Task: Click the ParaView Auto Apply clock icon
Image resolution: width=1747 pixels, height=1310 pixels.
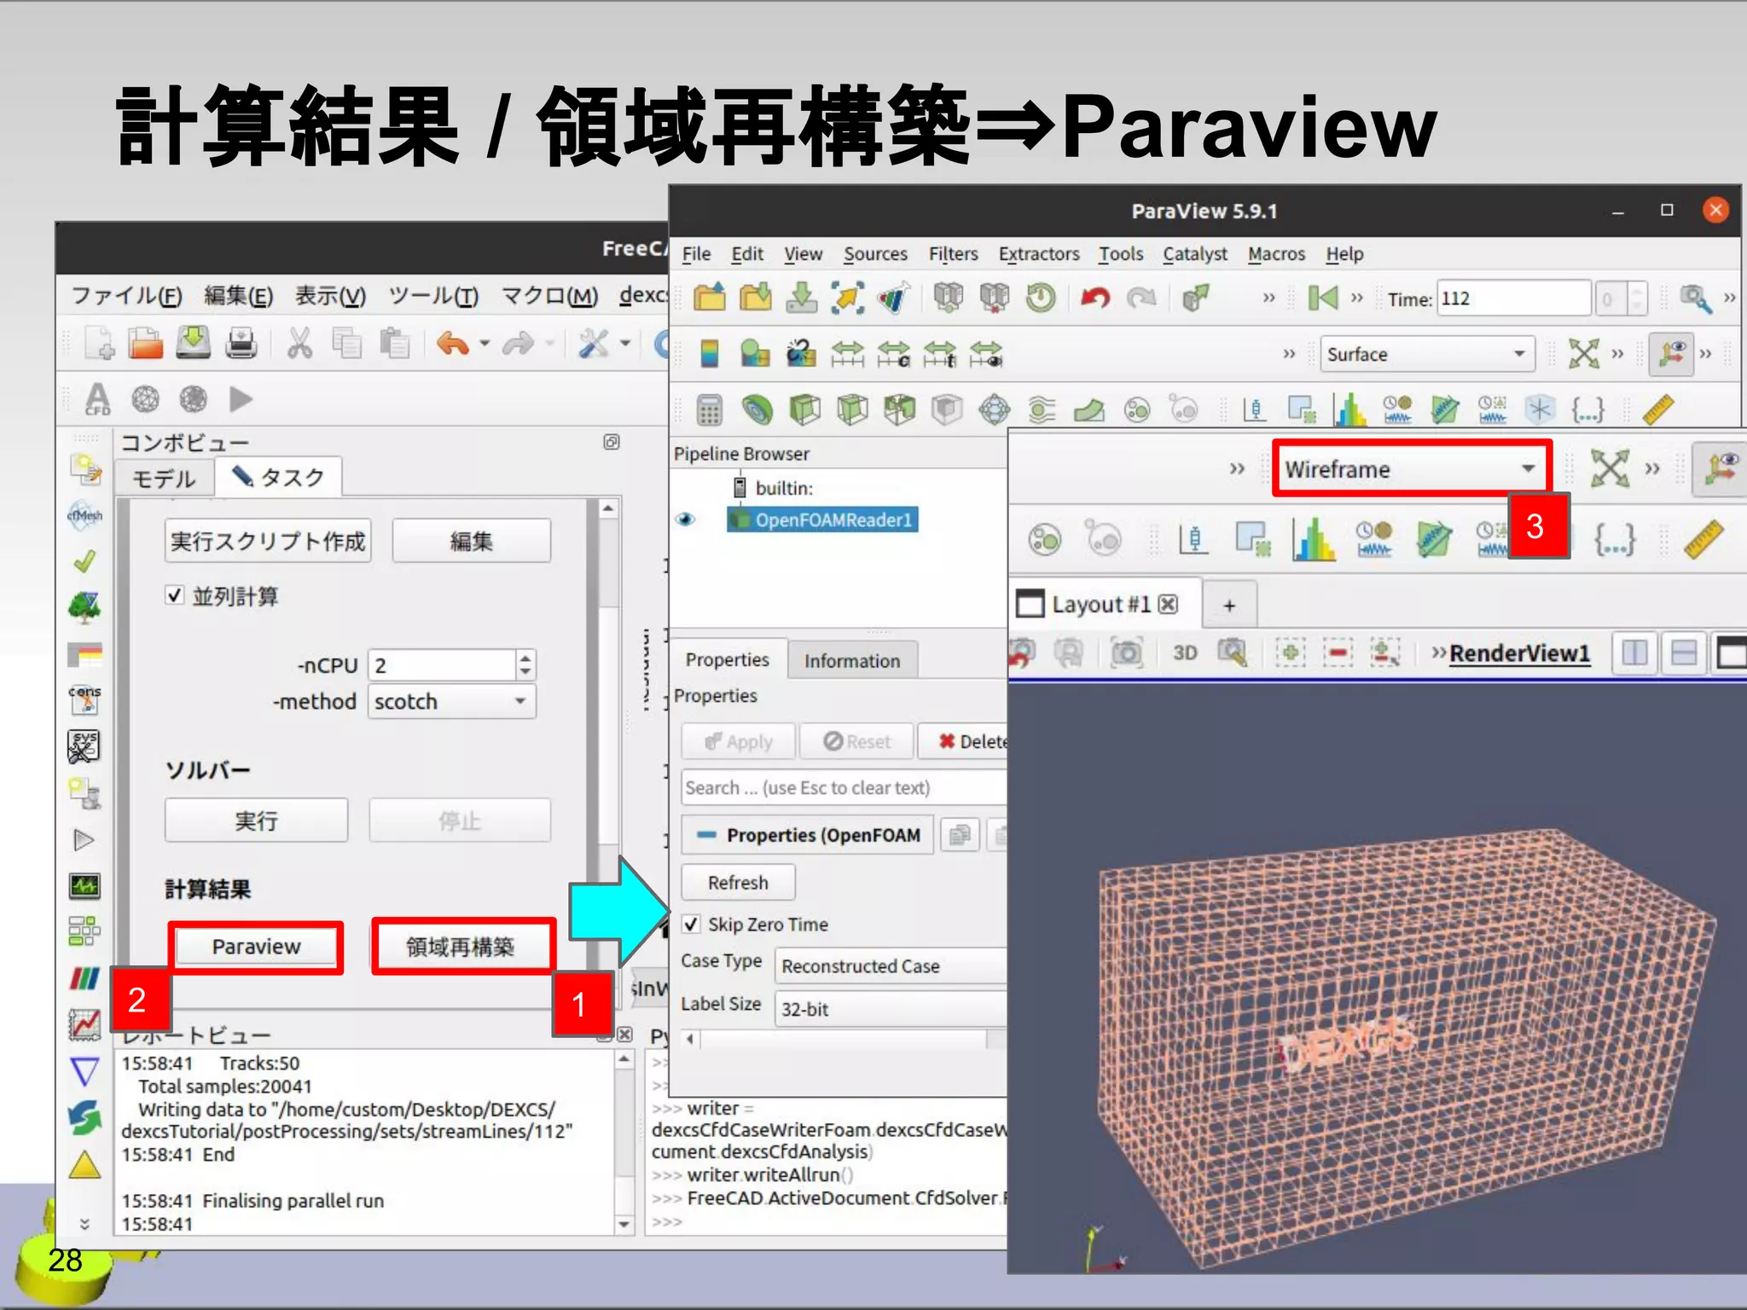Action: 1041,298
